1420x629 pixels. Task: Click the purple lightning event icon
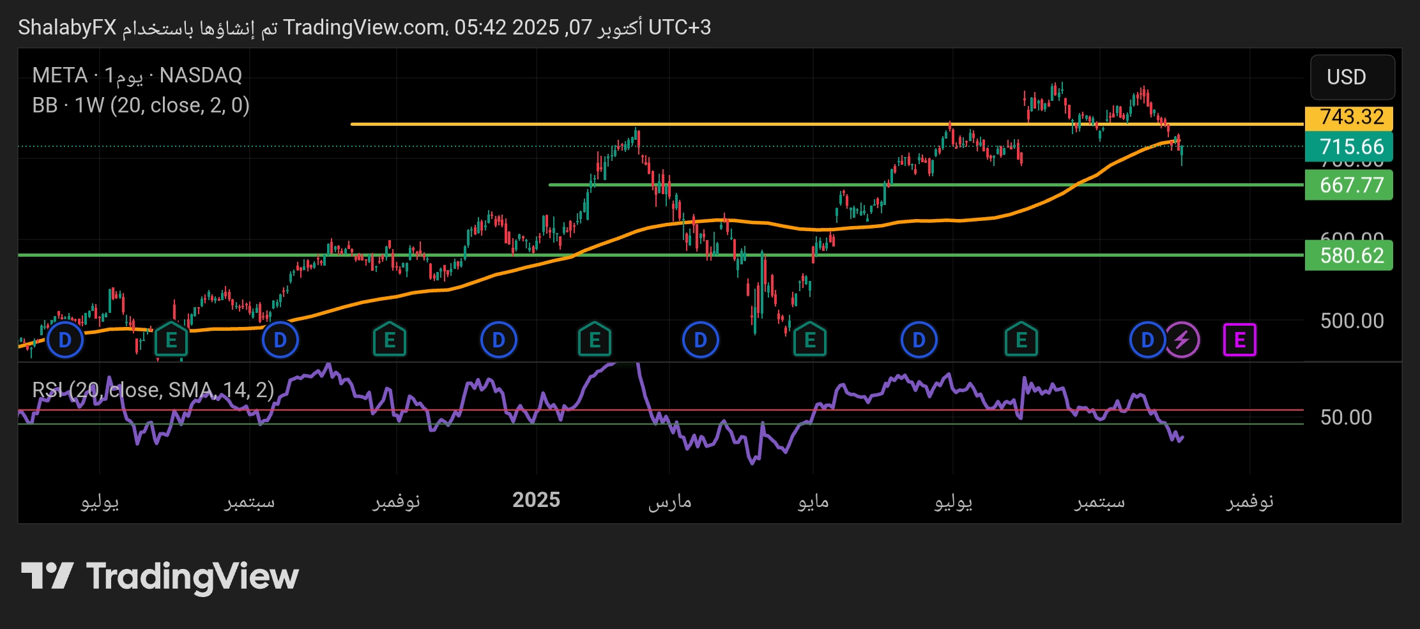pyautogui.click(x=1182, y=340)
